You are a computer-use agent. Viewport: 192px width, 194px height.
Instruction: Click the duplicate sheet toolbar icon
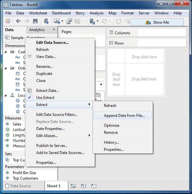click(x=69, y=21)
